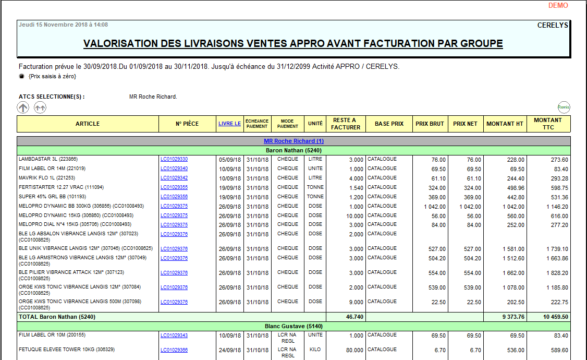The width and height of the screenshot is (587, 360).
Task: Sort by the LIVRE LE column link
Action: point(229,124)
